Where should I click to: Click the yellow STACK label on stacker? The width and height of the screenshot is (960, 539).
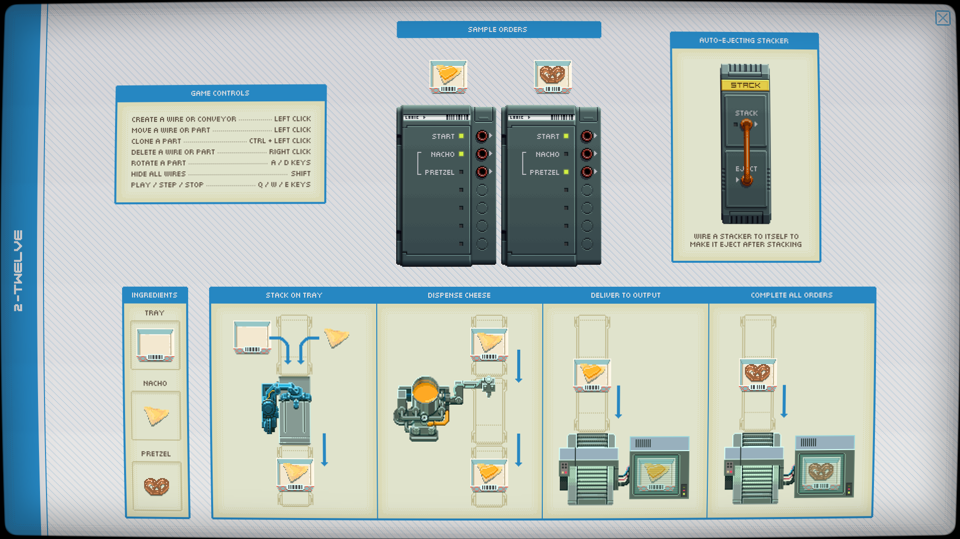(x=745, y=85)
